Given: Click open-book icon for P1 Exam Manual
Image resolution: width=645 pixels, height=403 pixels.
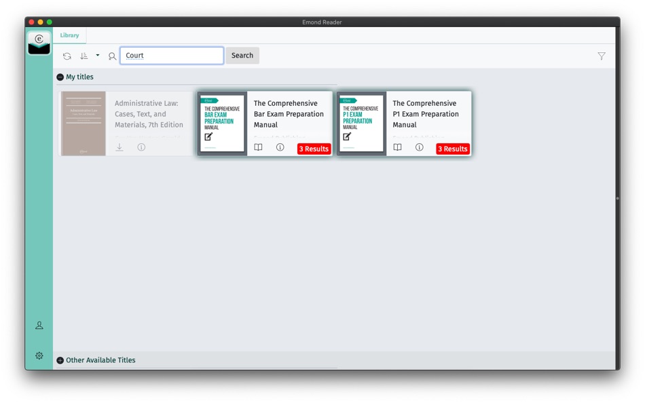Looking at the screenshot, I should [397, 147].
